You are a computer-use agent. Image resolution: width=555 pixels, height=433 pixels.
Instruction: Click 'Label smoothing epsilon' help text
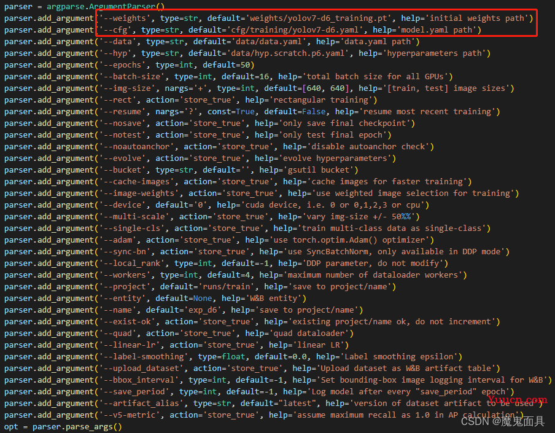pos(399,357)
